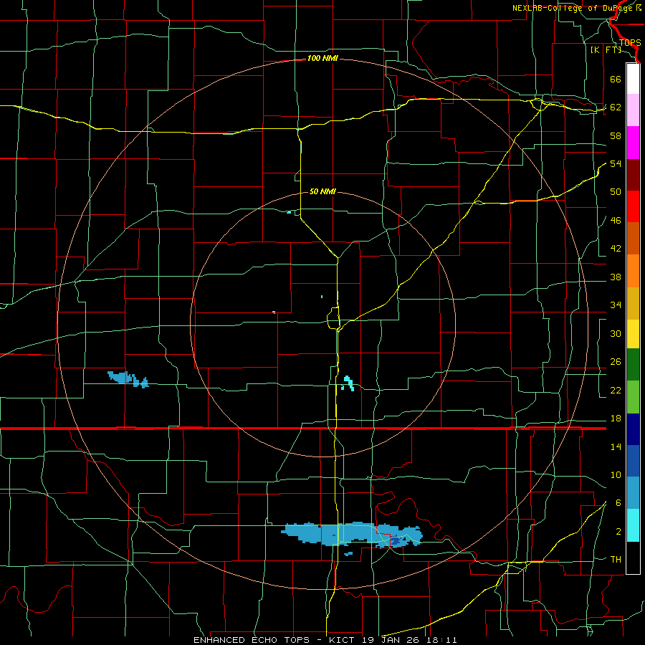Click the legend value "66"

(x=616, y=79)
